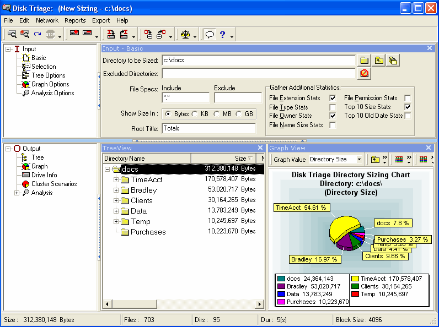Open the Help menu
Screen dimensions: 439x327
point(122,20)
